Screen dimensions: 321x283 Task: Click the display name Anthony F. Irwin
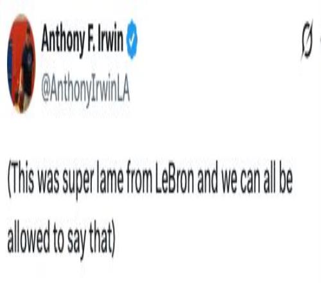tap(82, 40)
